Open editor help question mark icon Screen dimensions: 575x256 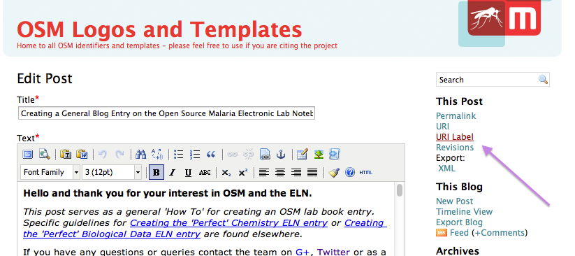point(350,172)
